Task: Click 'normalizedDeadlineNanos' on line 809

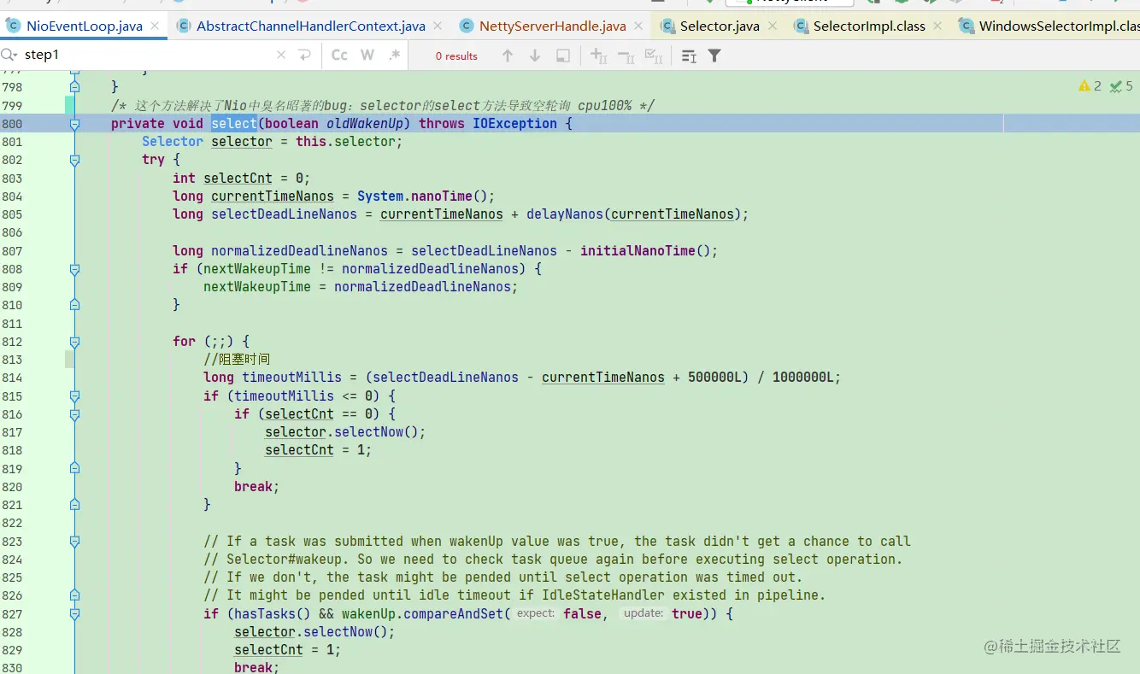Action: pyautogui.click(x=422, y=287)
